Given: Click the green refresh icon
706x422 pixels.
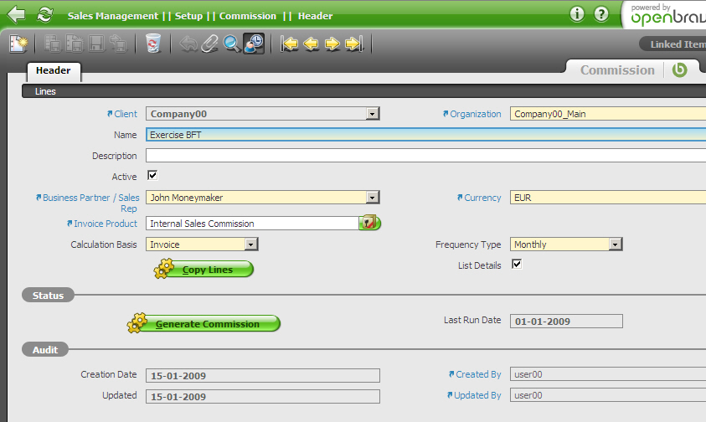Looking at the screenshot, I should [x=45, y=15].
